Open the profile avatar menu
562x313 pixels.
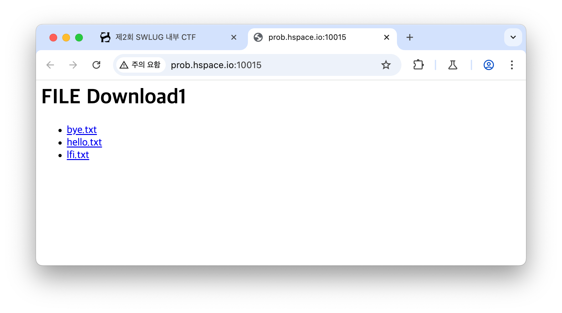coord(488,65)
